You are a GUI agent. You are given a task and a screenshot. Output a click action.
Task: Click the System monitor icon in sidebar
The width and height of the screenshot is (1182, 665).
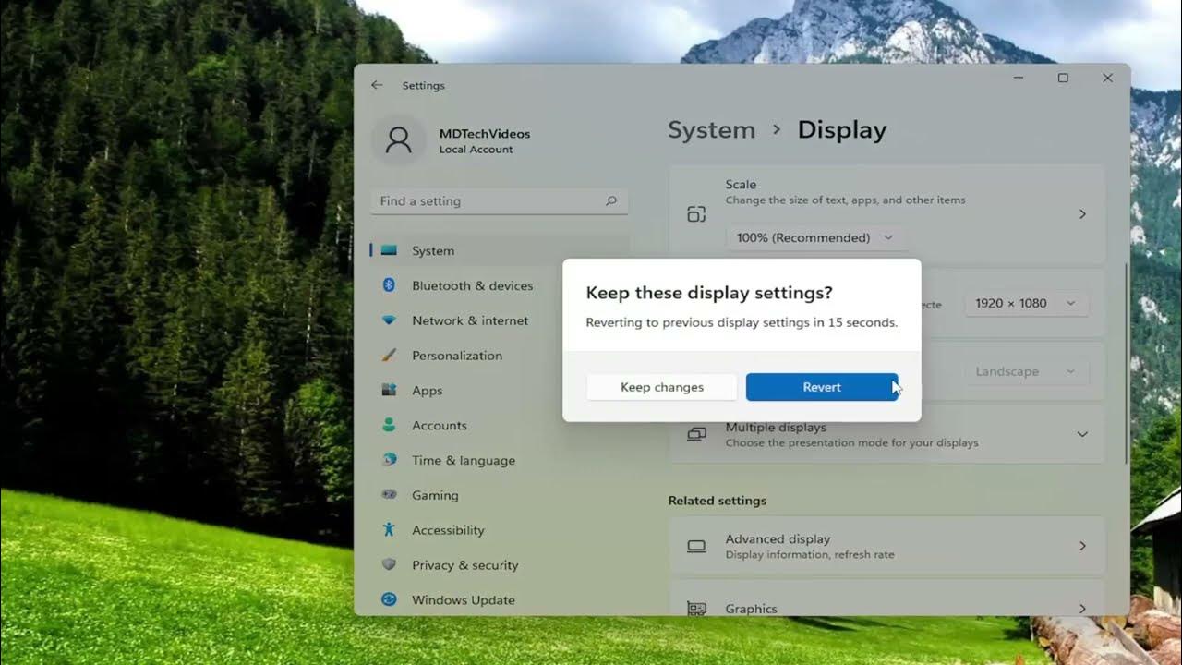pyautogui.click(x=390, y=250)
